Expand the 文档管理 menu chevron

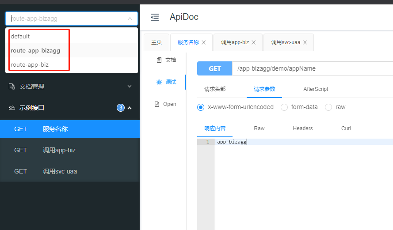(x=130, y=87)
